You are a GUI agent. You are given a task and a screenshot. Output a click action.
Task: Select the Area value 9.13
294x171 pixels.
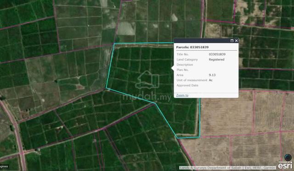212,75
